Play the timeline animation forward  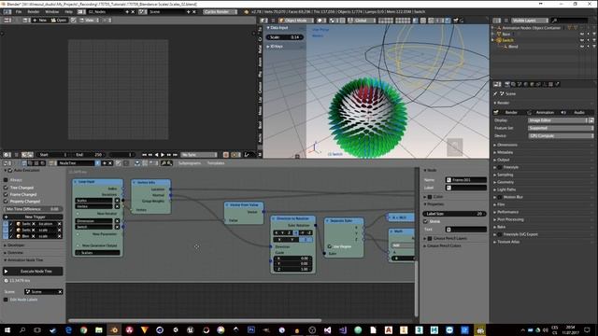point(163,155)
